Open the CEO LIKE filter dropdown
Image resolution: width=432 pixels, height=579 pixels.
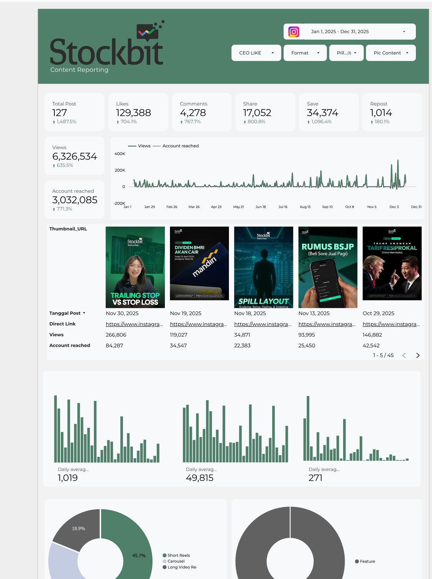click(x=256, y=53)
